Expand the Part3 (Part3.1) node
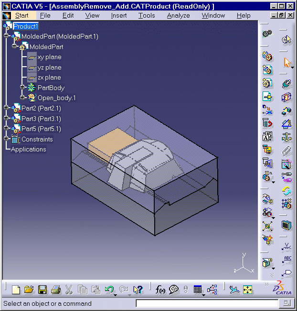 point(6,118)
